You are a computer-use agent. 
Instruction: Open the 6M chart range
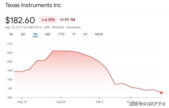click(48, 34)
